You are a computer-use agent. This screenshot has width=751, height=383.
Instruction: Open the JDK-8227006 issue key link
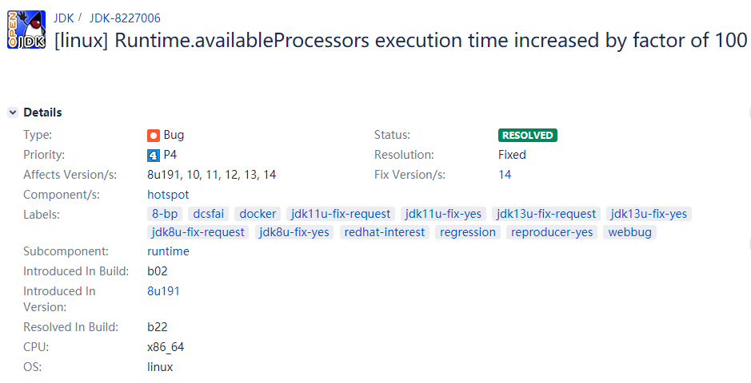click(125, 18)
